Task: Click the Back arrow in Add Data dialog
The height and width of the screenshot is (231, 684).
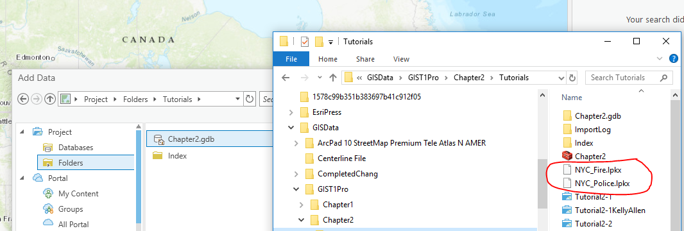Action: [x=23, y=99]
